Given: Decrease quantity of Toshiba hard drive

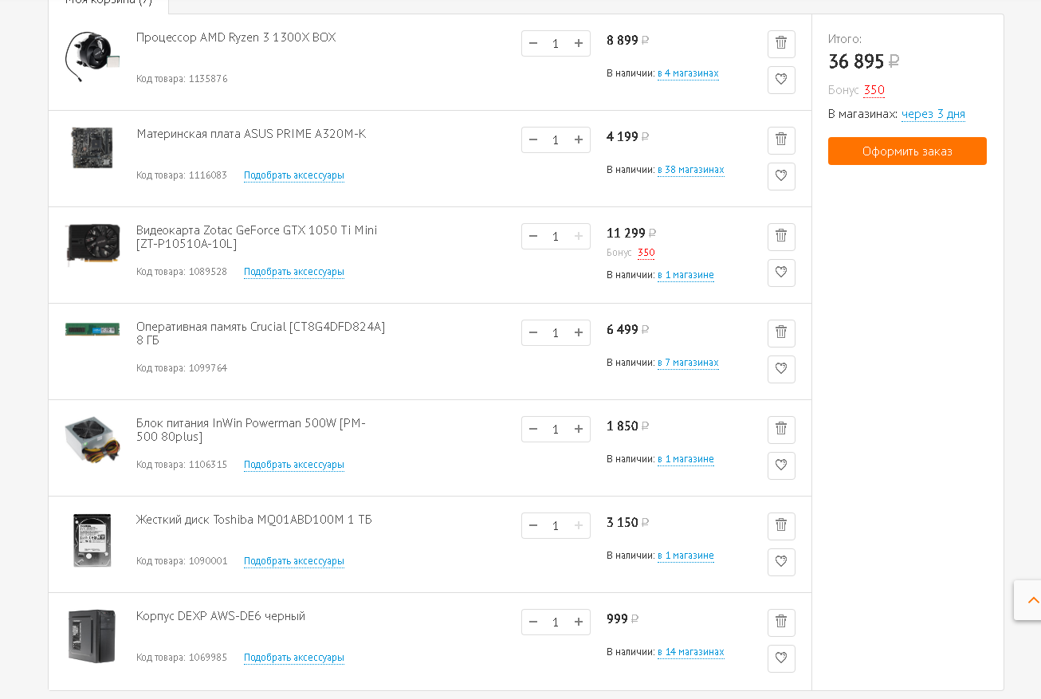Looking at the screenshot, I should pos(533,525).
